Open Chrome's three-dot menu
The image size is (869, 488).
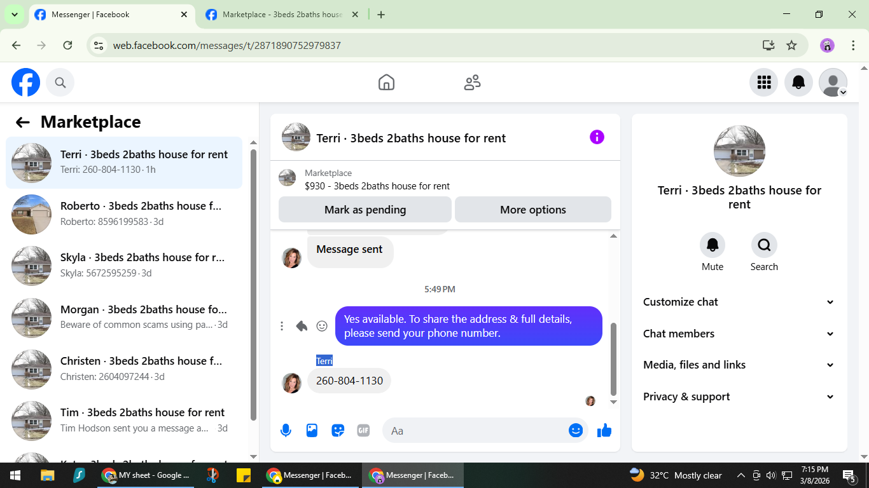point(853,45)
